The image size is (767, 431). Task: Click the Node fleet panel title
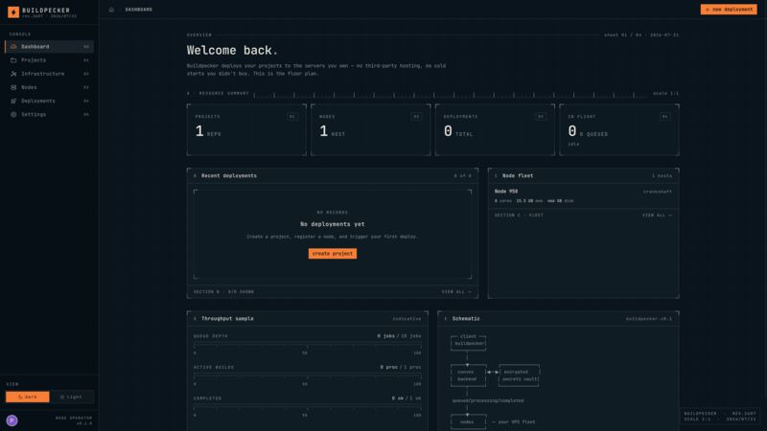pyautogui.click(x=518, y=176)
